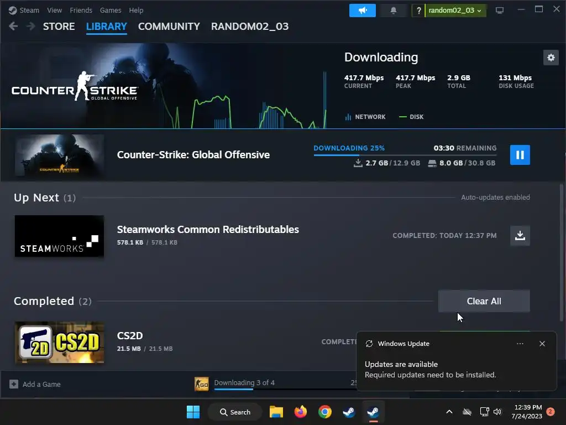Image resolution: width=566 pixels, height=425 pixels.
Task: Click the plus icon beside Add a Game
Action: (x=14, y=384)
